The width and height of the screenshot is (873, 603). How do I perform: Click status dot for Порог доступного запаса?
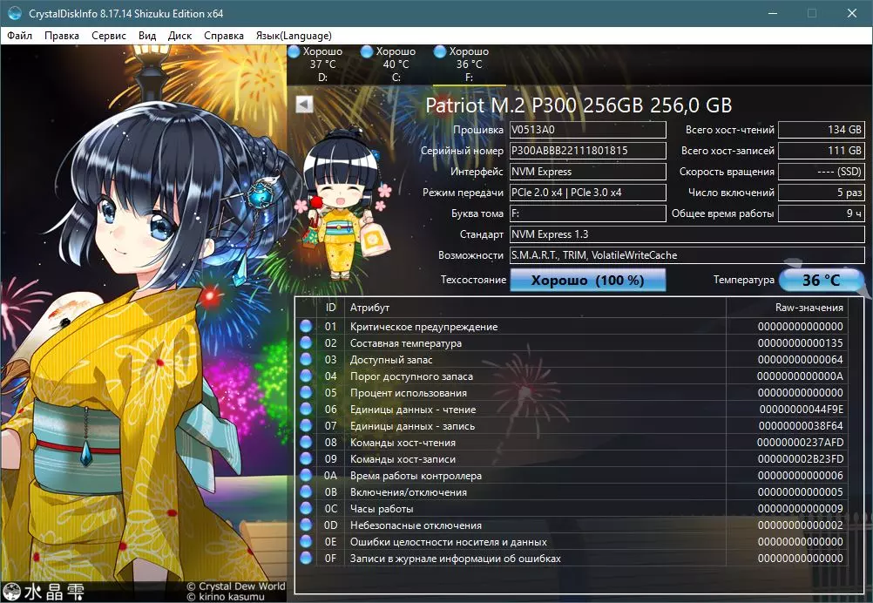tap(306, 376)
